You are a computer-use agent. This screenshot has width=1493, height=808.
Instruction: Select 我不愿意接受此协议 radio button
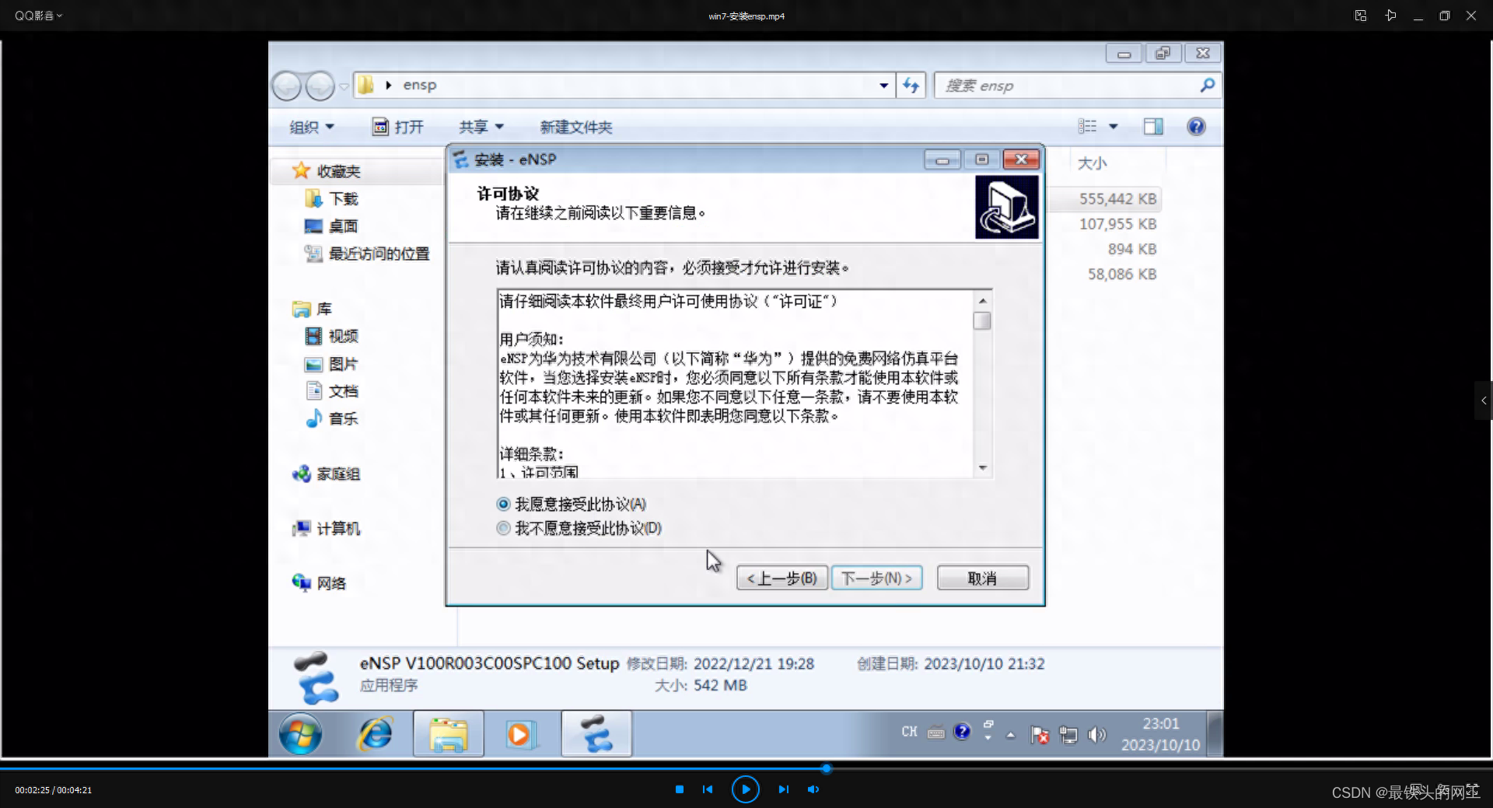pos(503,528)
